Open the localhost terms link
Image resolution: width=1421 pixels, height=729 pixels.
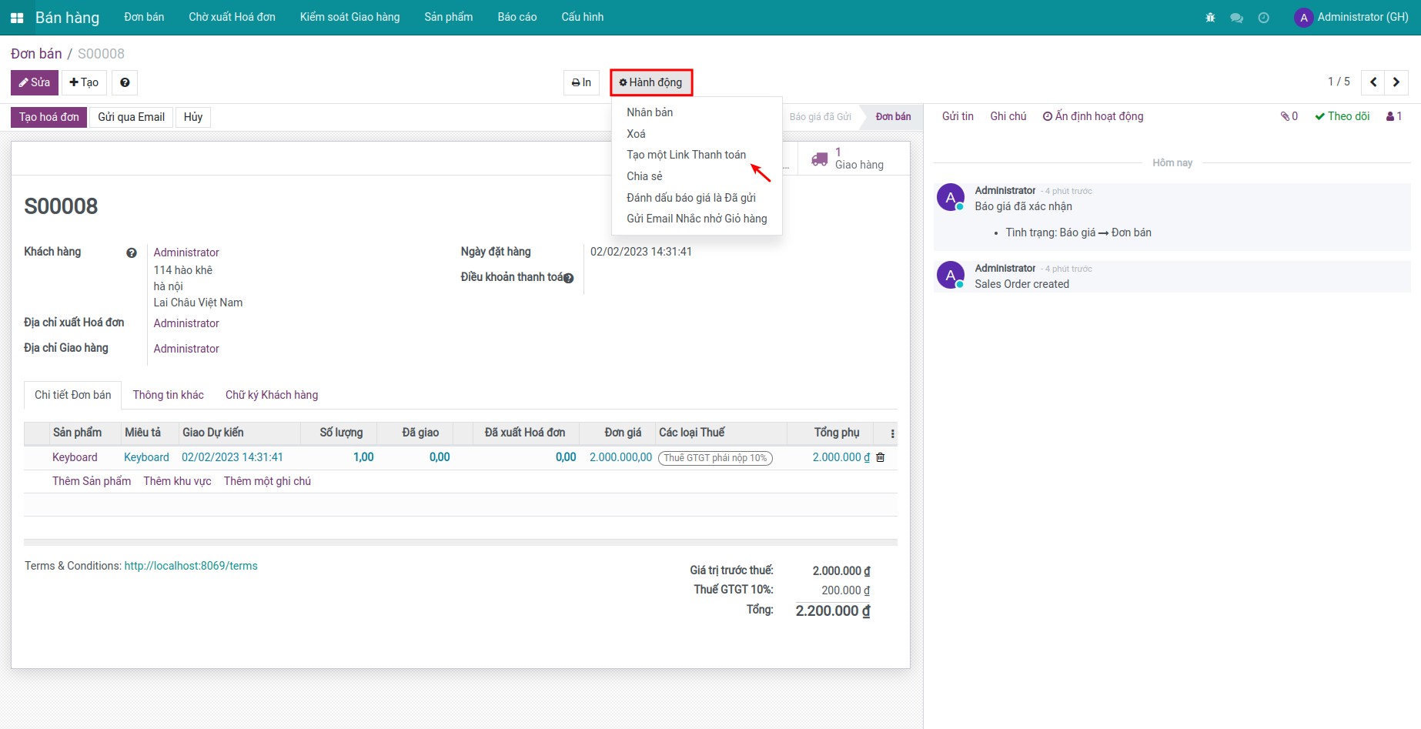point(191,566)
